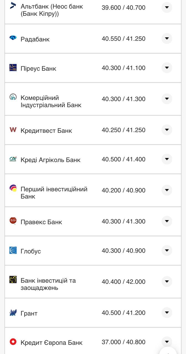Image resolution: width=186 pixels, height=354 pixels.
Task: Click the Кредит Європа Банк red diamond logo
Action: [13, 341]
